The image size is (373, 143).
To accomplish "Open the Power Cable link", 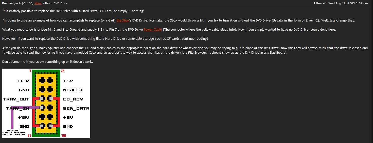I will click(153, 30).
